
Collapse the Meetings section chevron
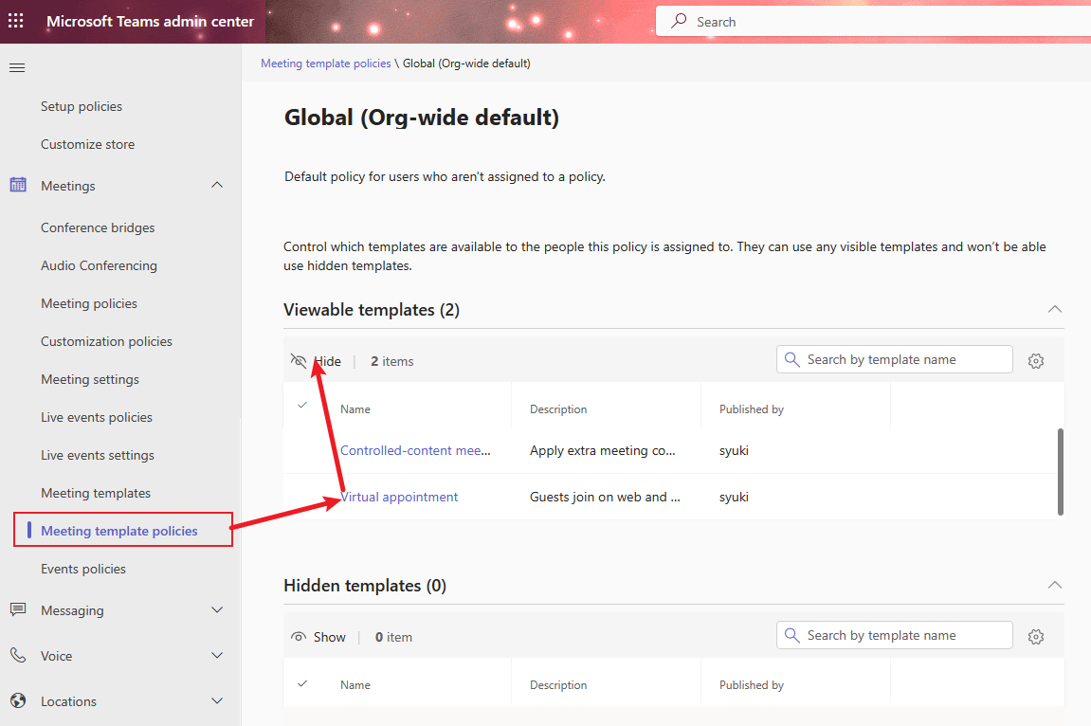tap(217, 185)
